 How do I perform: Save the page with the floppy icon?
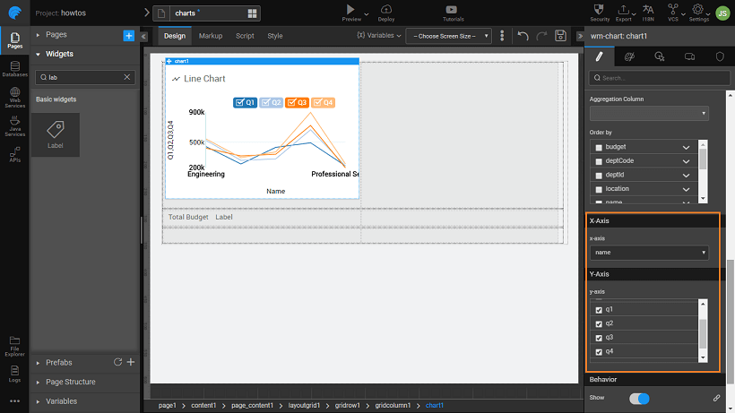coord(560,36)
